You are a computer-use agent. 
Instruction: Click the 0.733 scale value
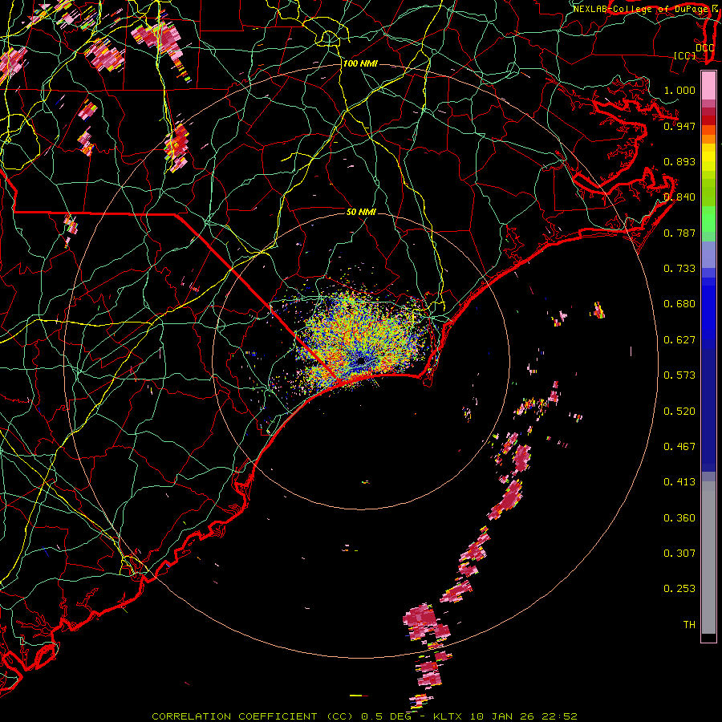click(679, 269)
